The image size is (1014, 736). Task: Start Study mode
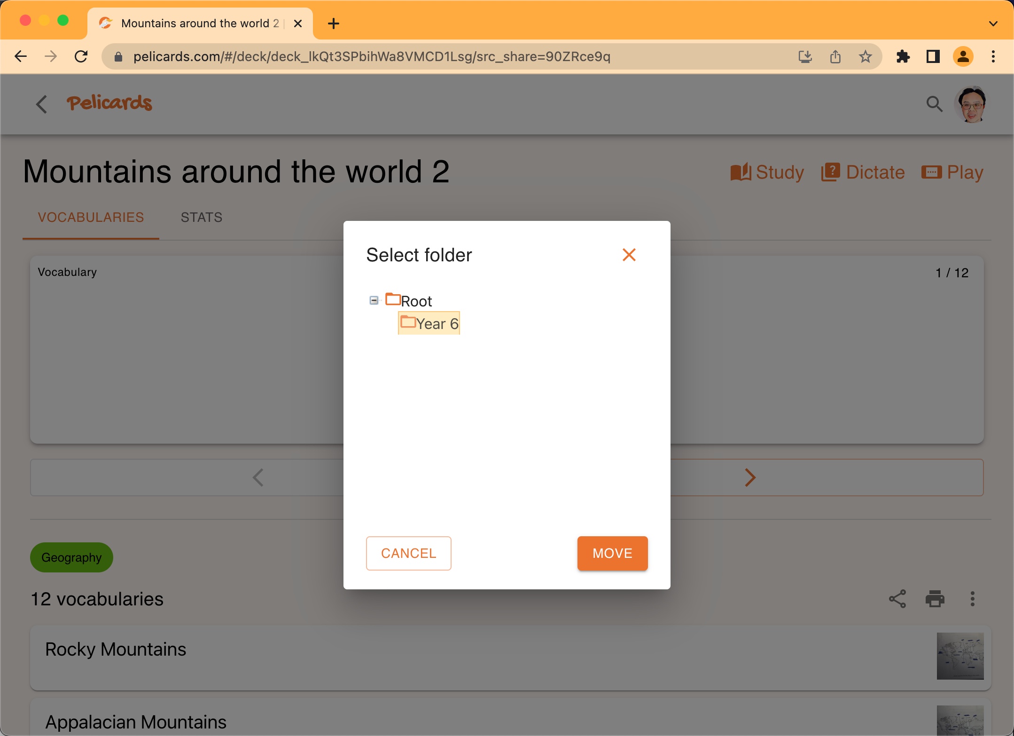pos(767,172)
